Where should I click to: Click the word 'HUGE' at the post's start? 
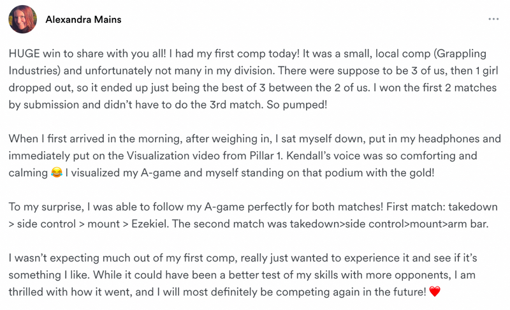point(24,54)
